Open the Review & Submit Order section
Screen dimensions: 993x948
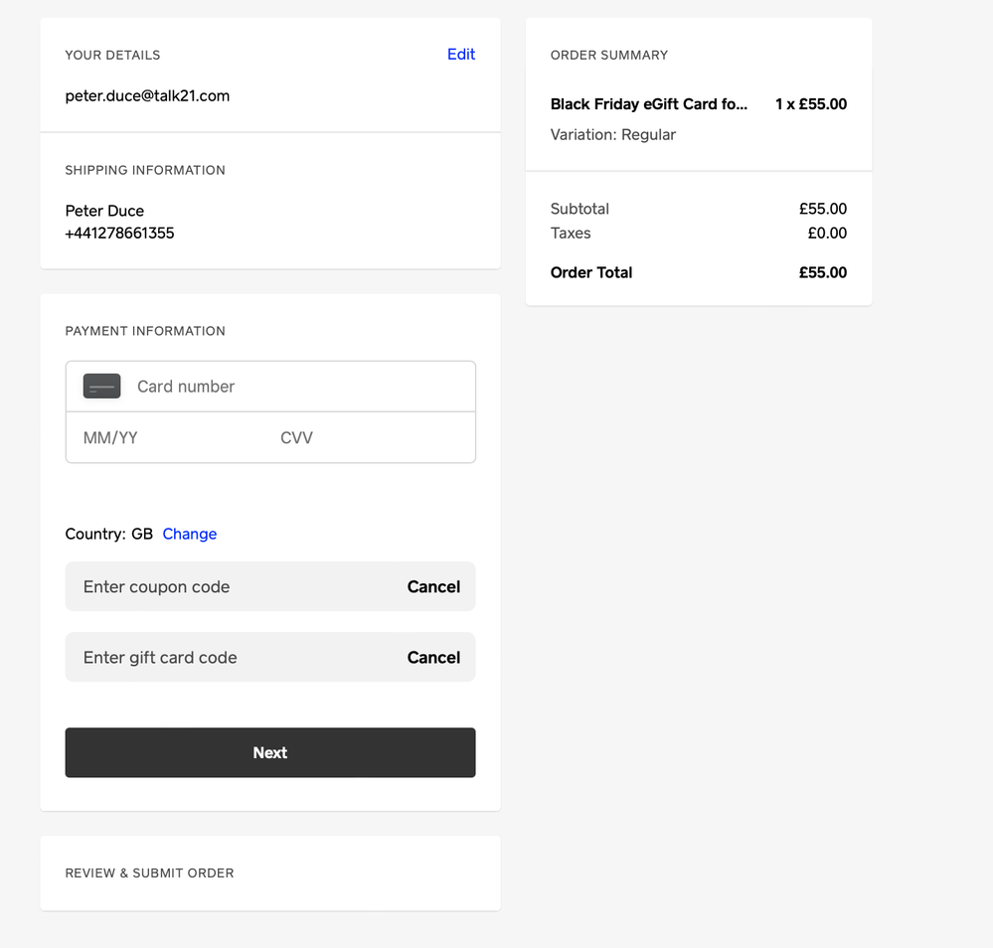click(x=149, y=873)
